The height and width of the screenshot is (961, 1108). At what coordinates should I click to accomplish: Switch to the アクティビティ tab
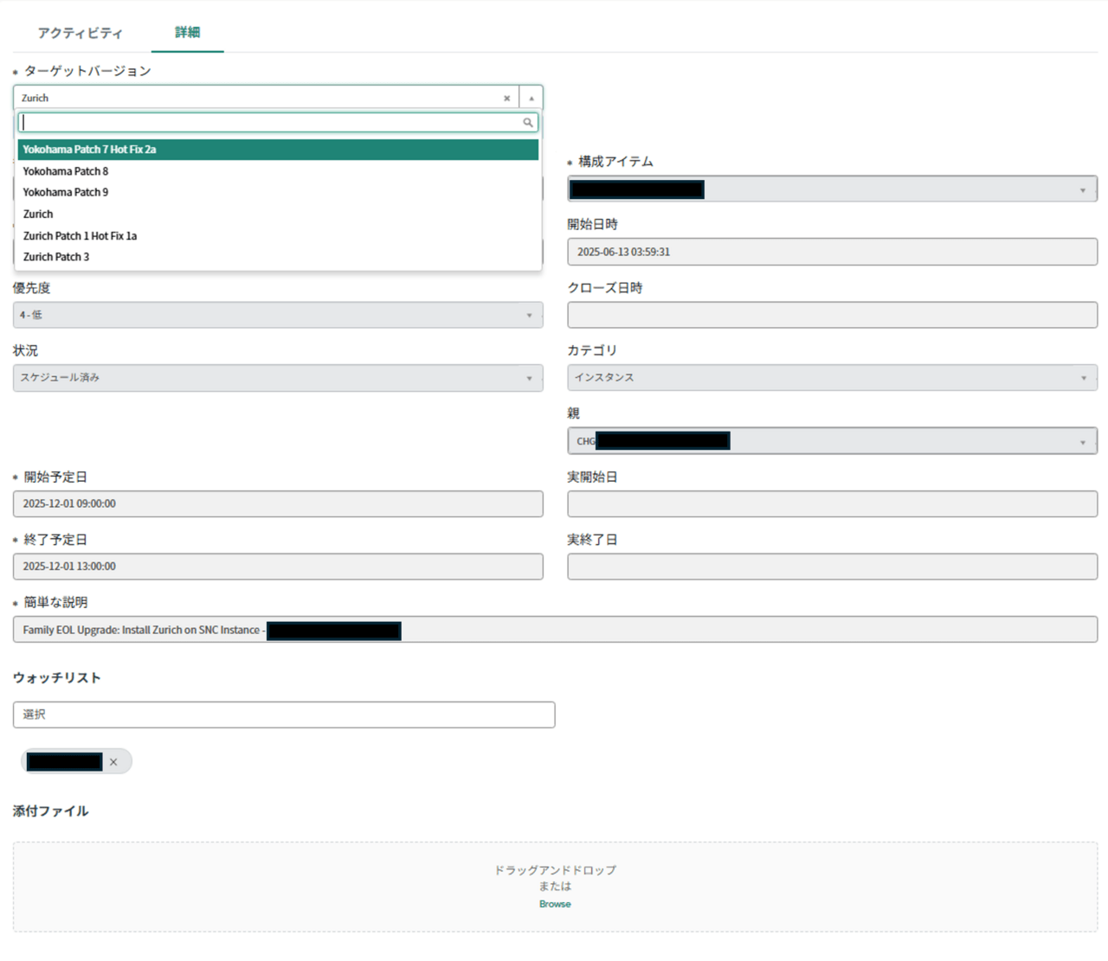(x=80, y=33)
